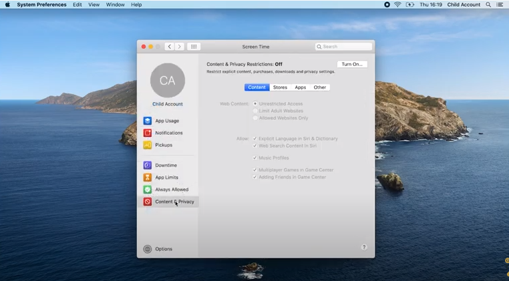Open the Window menu
The width and height of the screenshot is (509, 281).
pyautogui.click(x=116, y=5)
